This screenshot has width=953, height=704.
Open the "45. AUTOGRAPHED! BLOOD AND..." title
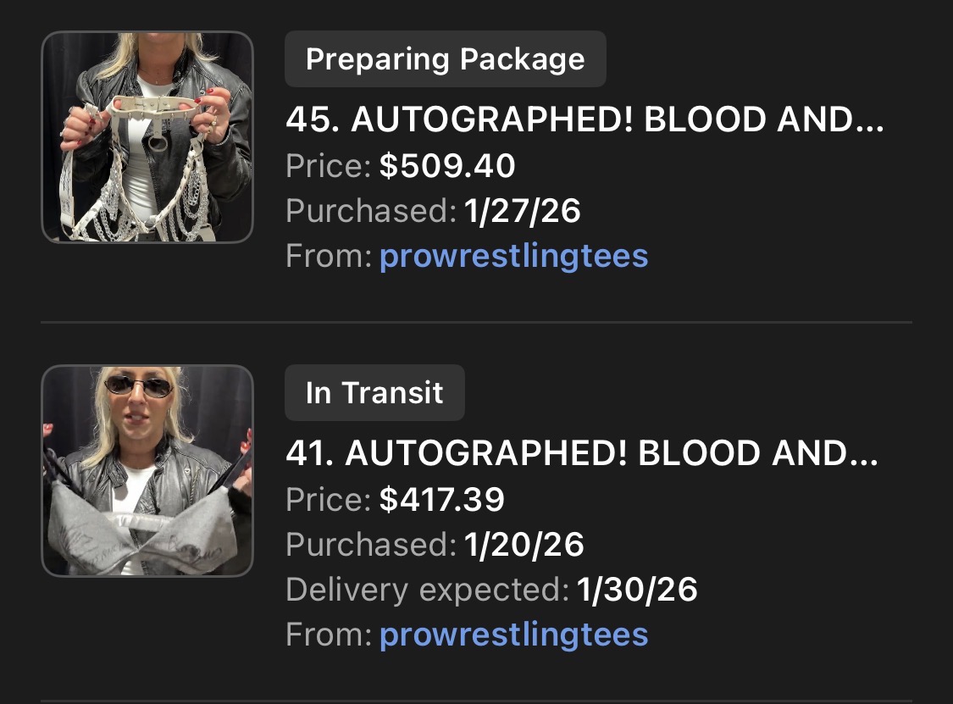click(585, 122)
